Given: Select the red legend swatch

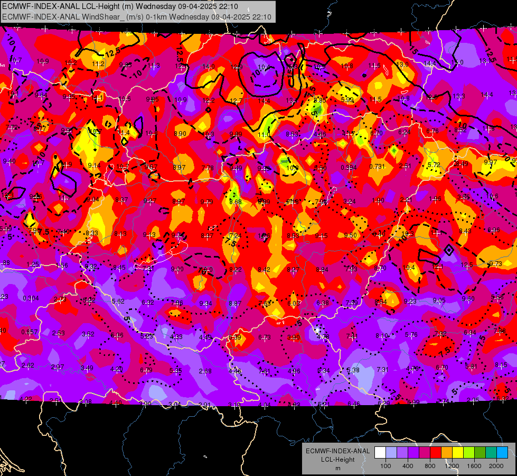Looking at the screenshot, I should [x=436, y=453].
